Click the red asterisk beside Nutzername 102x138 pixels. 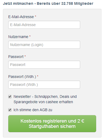[x=30, y=36]
